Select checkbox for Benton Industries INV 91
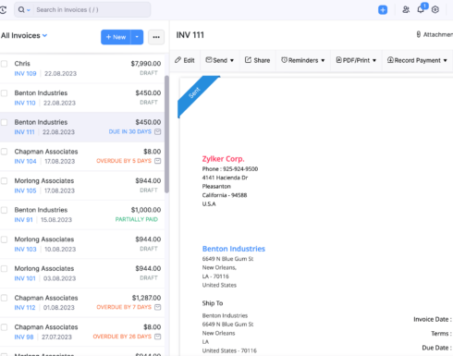 pyautogui.click(x=4, y=210)
